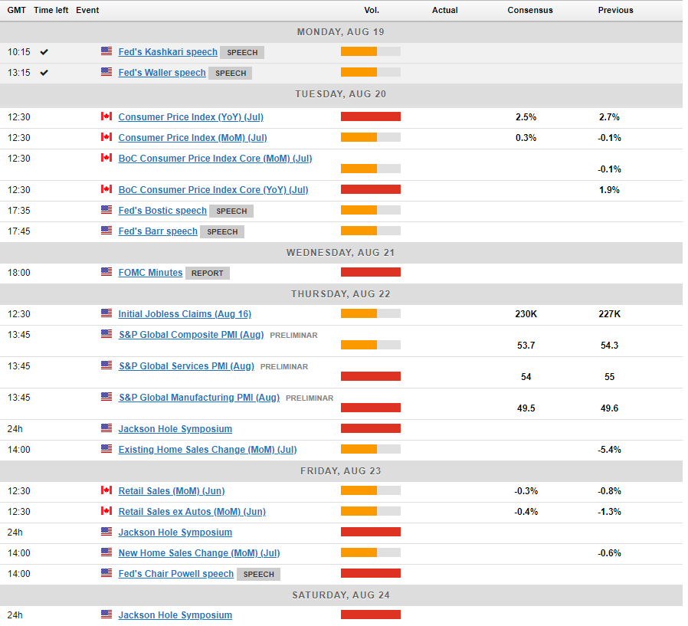
Task: Click the US flag beside Fed's Chair Powell speech
Action: pos(106,573)
